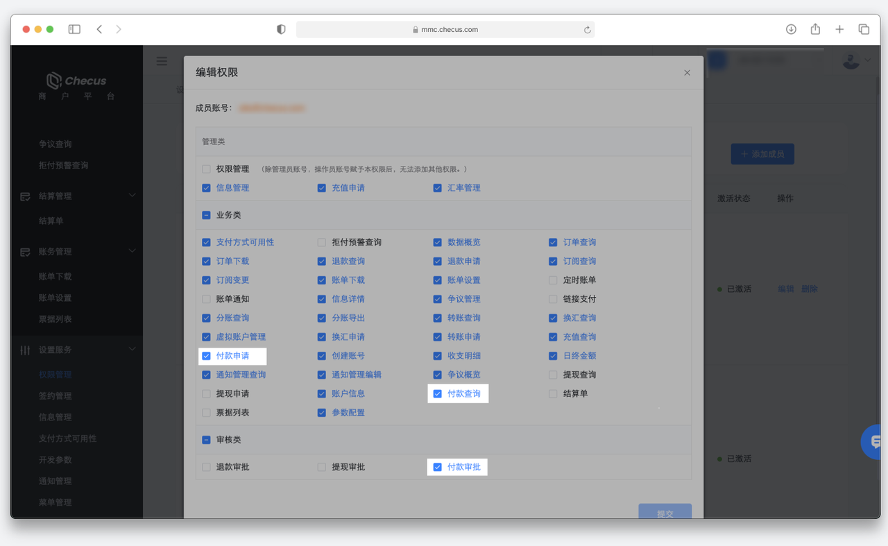Open the chat support bubble icon

click(873, 442)
